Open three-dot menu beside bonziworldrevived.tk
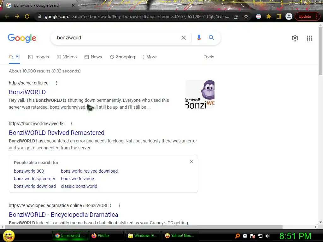 71,124
